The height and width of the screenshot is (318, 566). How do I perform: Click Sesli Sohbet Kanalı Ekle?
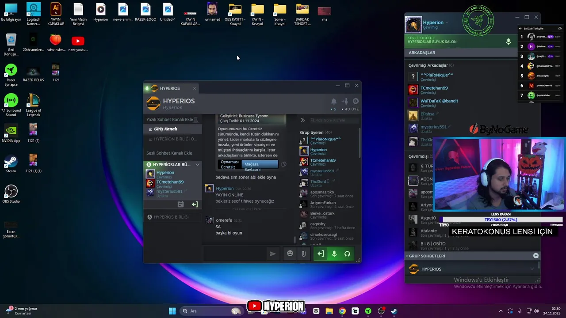169,153
